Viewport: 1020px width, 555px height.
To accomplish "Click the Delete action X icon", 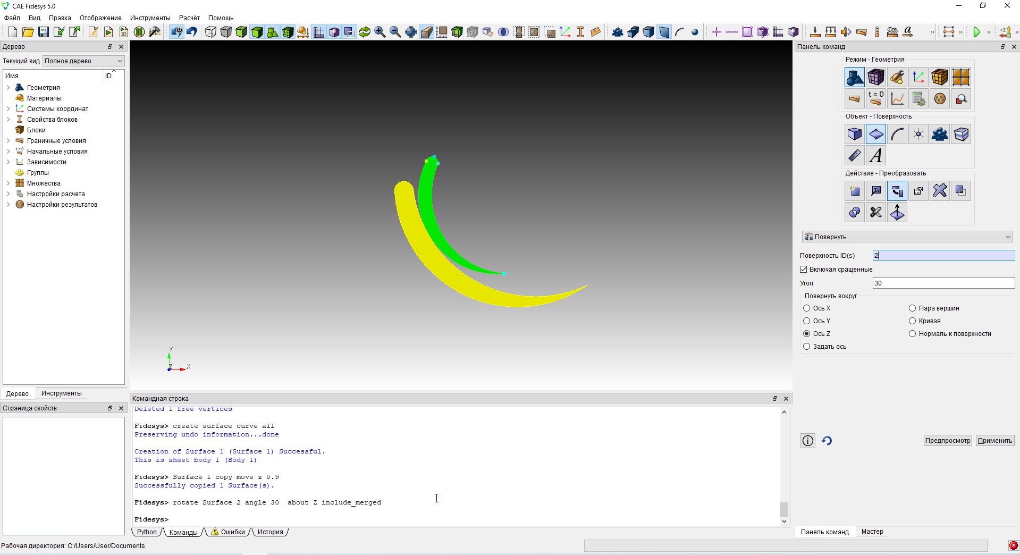I will tap(940, 191).
